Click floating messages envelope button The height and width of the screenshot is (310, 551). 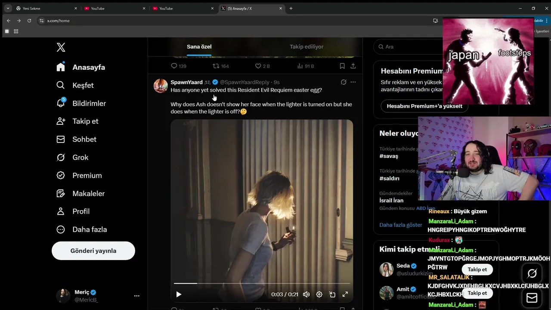click(532, 298)
